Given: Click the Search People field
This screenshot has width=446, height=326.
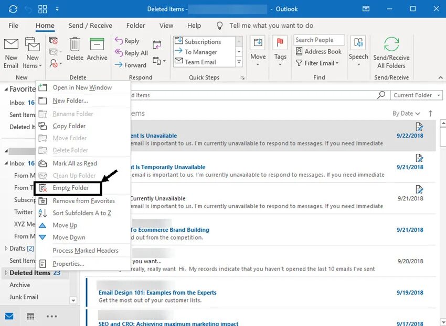Looking at the screenshot, I should (x=319, y=40).
